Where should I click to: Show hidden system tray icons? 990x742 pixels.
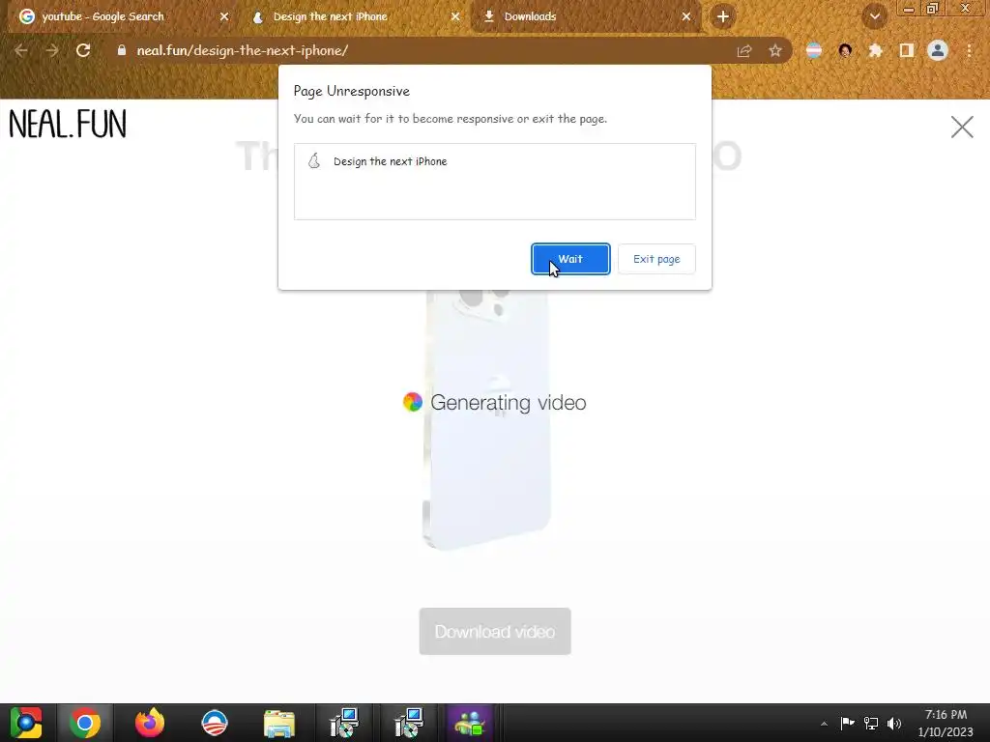pyautogui.click(x=824, y=724)
